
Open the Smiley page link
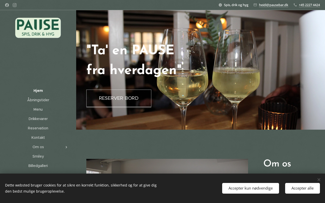click(x=38, y=156)
